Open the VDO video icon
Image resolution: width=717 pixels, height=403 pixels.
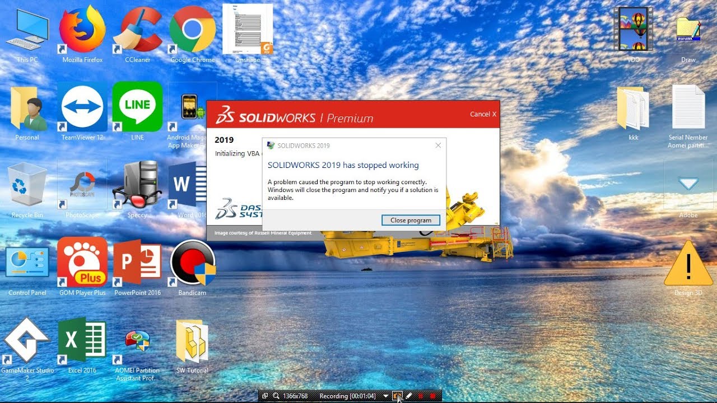click(633, 34)
